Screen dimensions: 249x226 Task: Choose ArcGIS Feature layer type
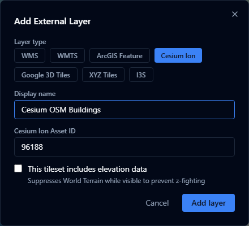[119, 55]
